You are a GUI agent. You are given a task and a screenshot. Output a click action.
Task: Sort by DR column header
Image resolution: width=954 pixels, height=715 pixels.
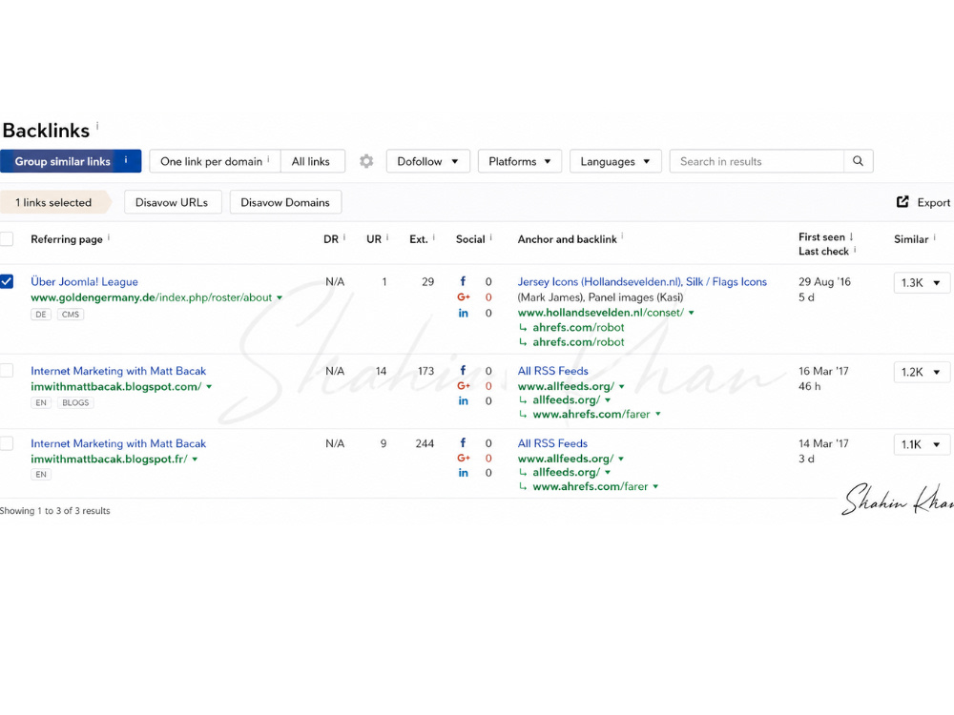click(331, 239)
